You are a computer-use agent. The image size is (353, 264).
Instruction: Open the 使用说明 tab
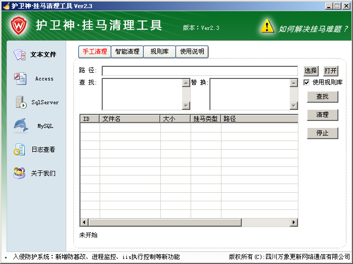(x=192, y=52)
